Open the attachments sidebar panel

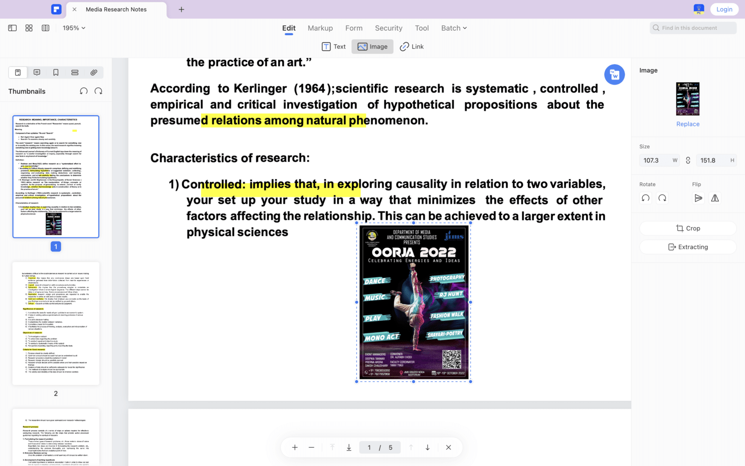coord(94,73)
